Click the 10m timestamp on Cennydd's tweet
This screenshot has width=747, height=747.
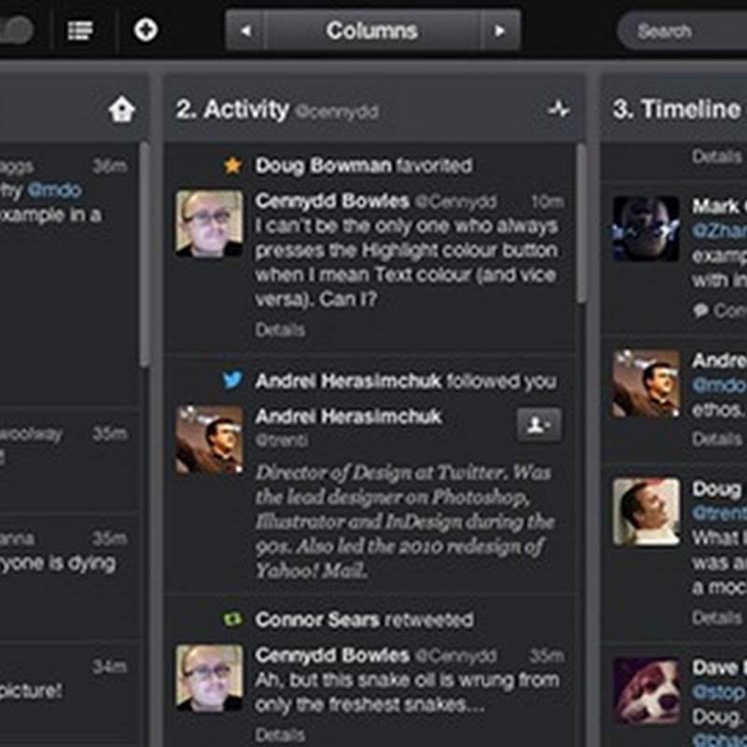[x=547, y=202]
